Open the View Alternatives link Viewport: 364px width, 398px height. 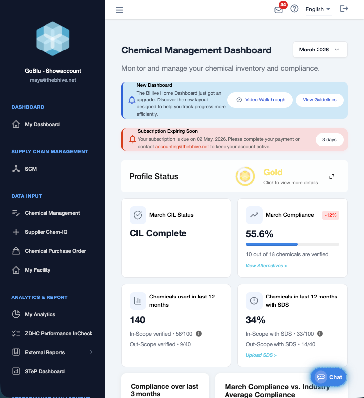click(x=267, y=266)
